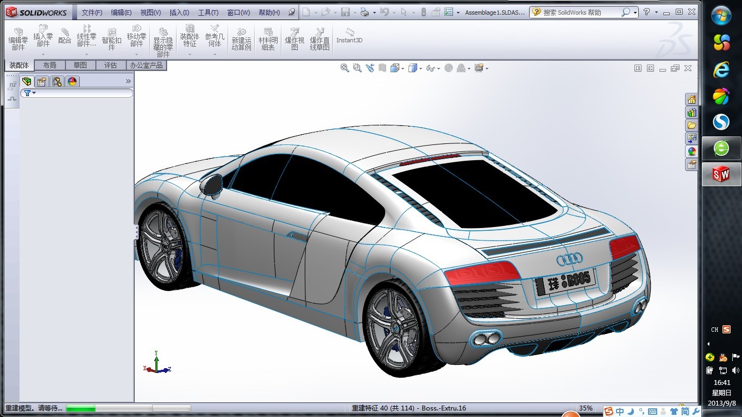The image size is (742, 417).
Task: Toggle Sogou 中 Chinese/English input mode
Action: 620,412
